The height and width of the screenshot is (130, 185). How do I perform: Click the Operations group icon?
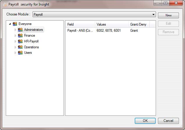point(20,47)
